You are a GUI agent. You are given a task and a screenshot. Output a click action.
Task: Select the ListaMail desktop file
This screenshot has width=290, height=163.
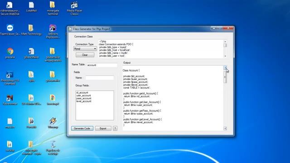tap(31, 7)
